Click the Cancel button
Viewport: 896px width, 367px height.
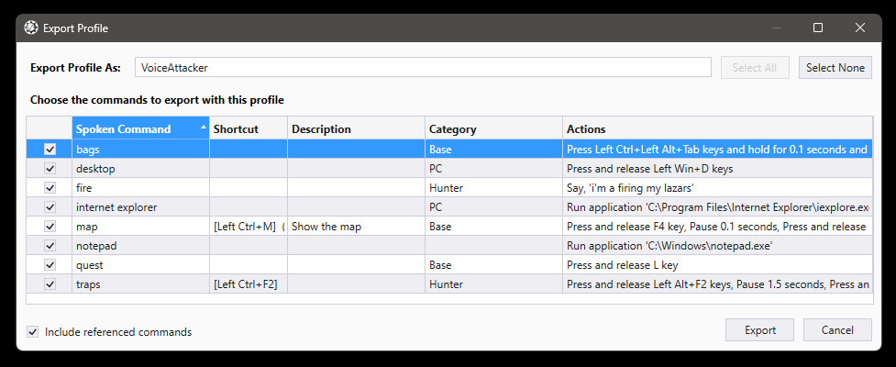click(x=836, y=330)
